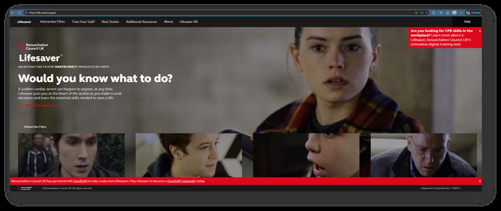Go to the Lifesaver home logo in the nav
Screen dimensions: 501x211
click(25, 22)
